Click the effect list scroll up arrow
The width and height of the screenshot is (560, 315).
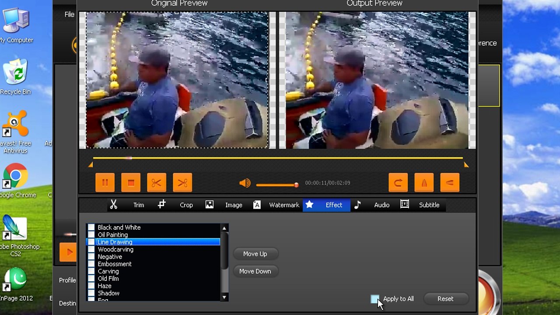point(224,228)
